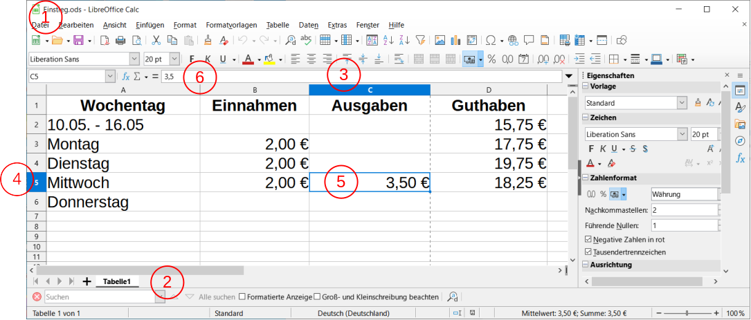Open the Navigator in the sidebar
The width and height of the screenshot is (751, 320).
tap(740, 141)
